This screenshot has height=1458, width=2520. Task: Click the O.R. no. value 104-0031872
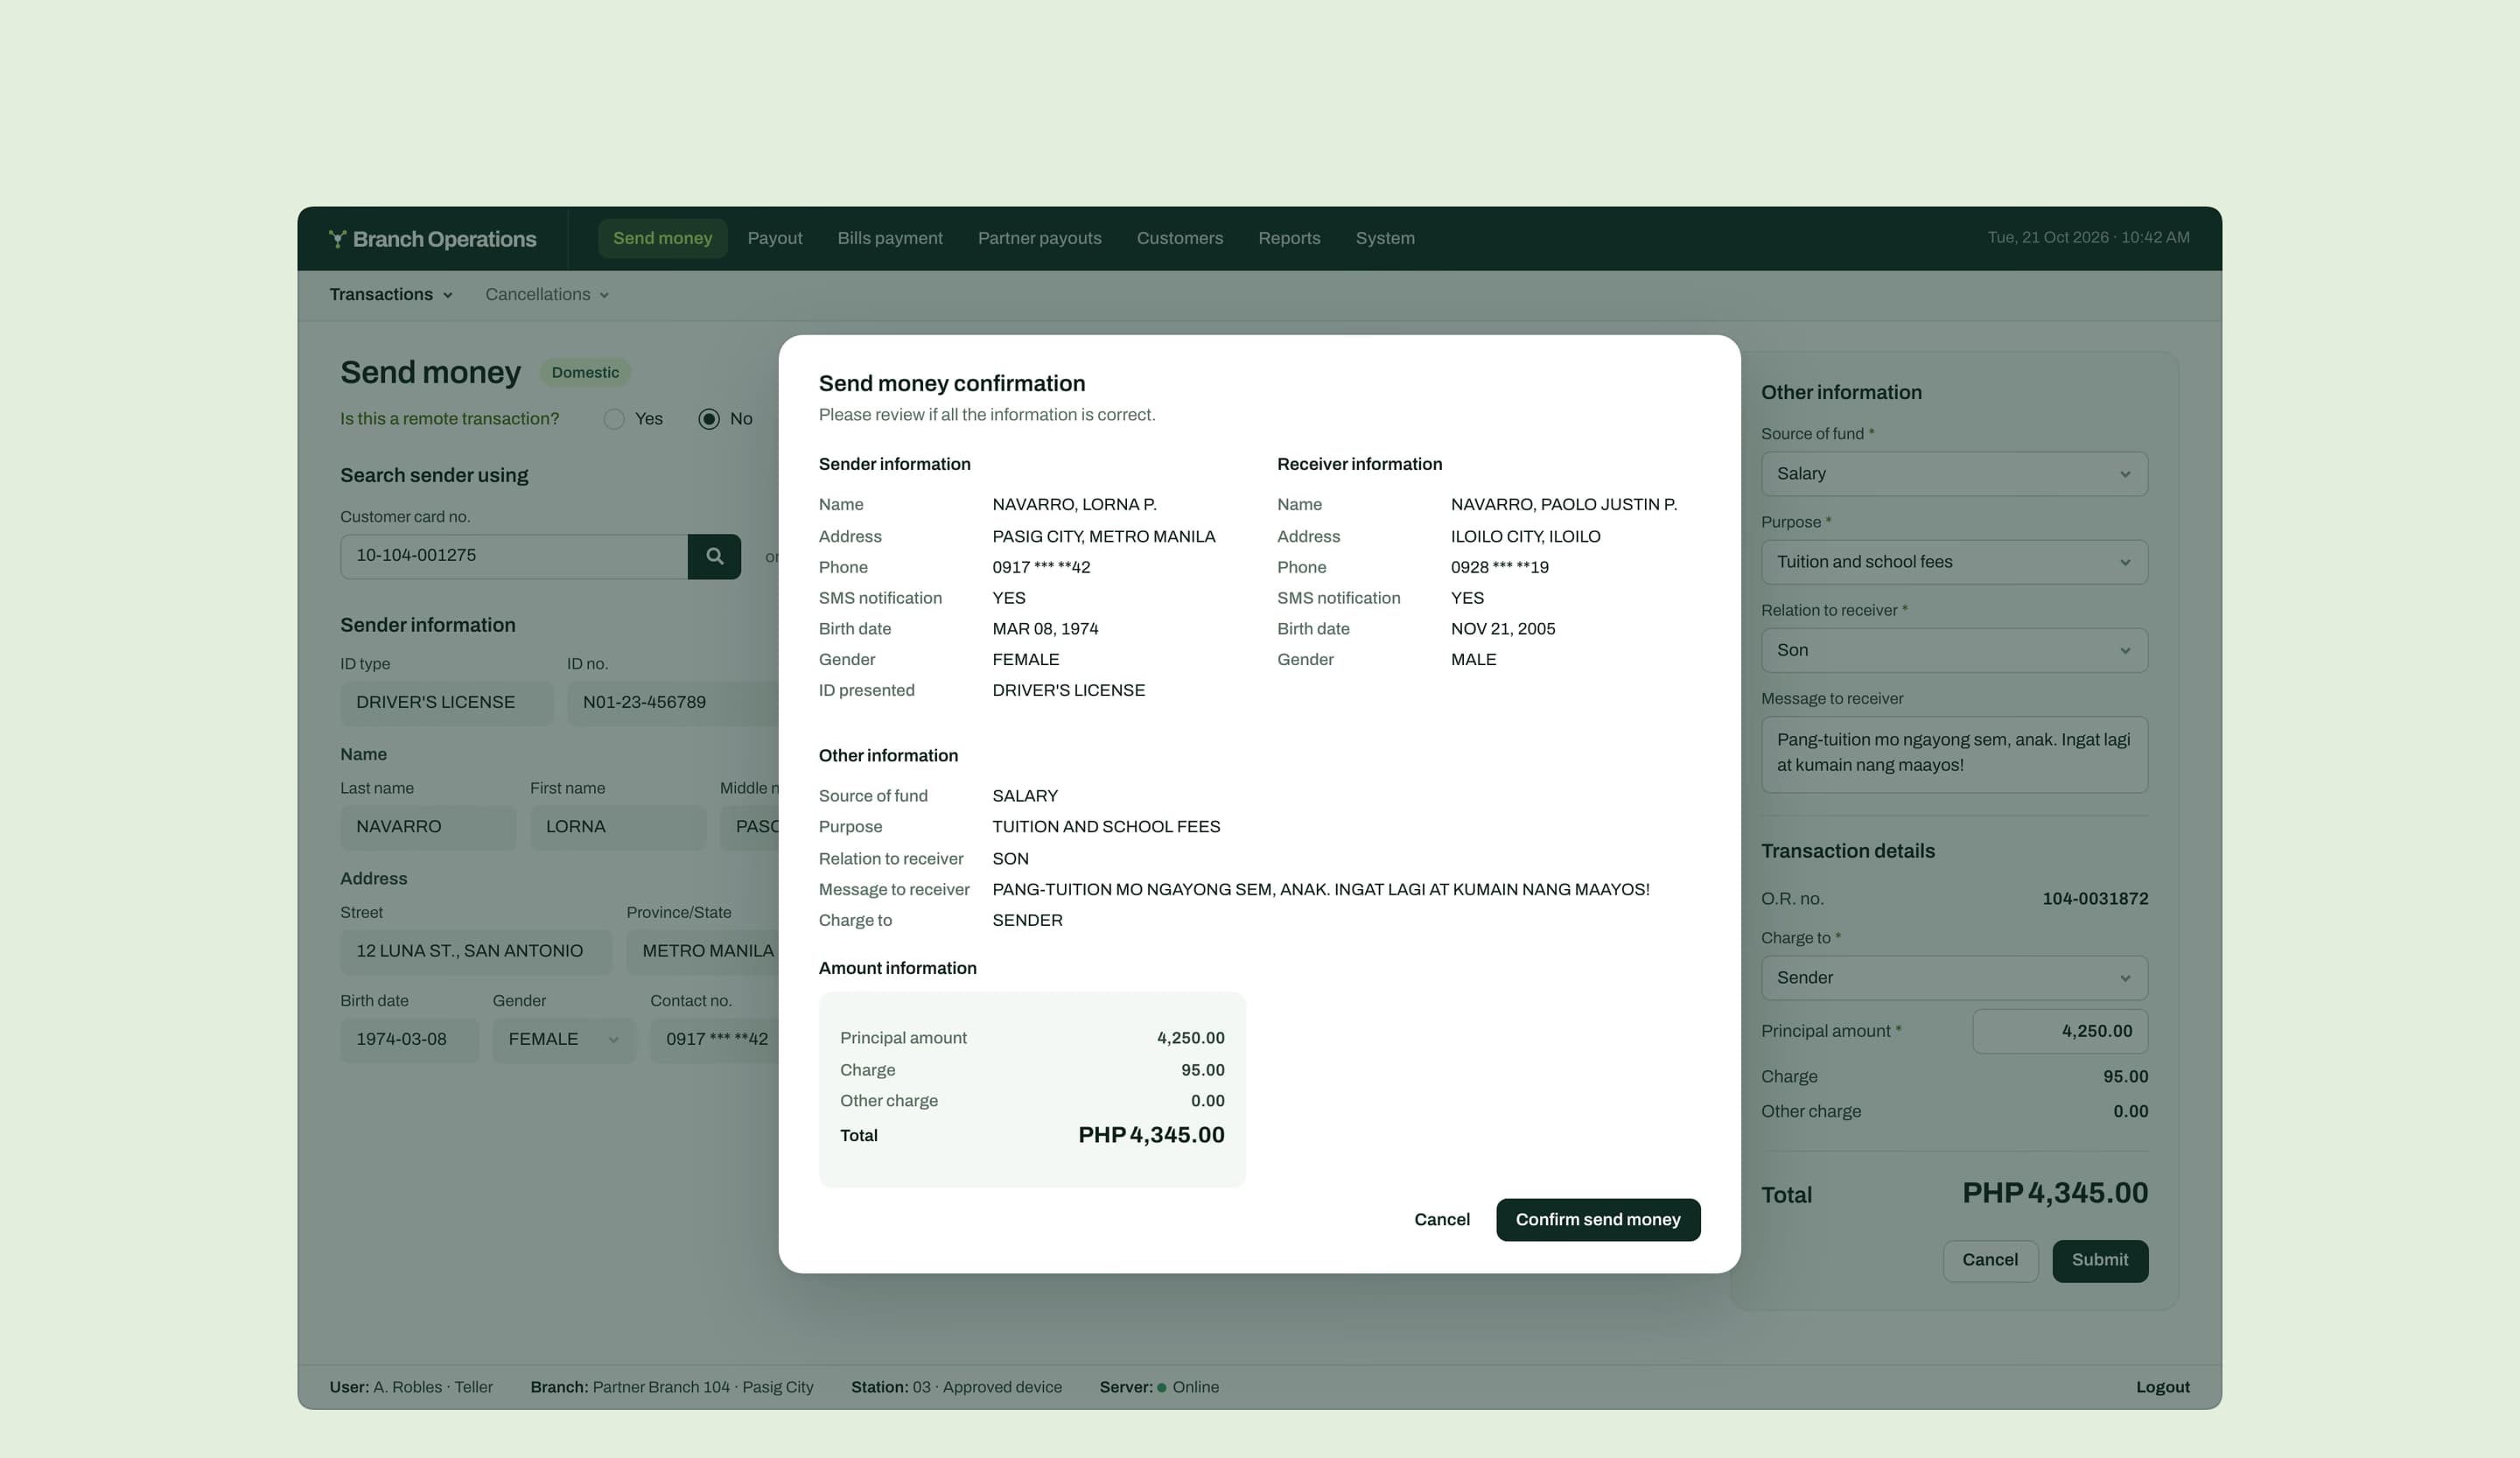[2095, 899]
